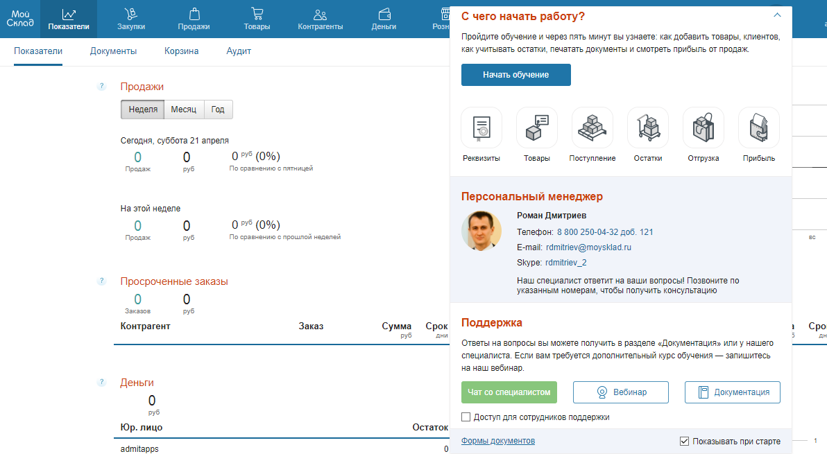The height and width of the screenshot is (454, 827).
Task: Start Чат со специалистом
Action: [x=509, y=392]
